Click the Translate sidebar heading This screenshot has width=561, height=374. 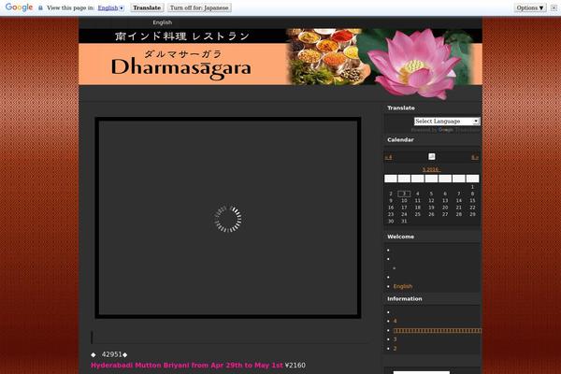coord(401,108)
